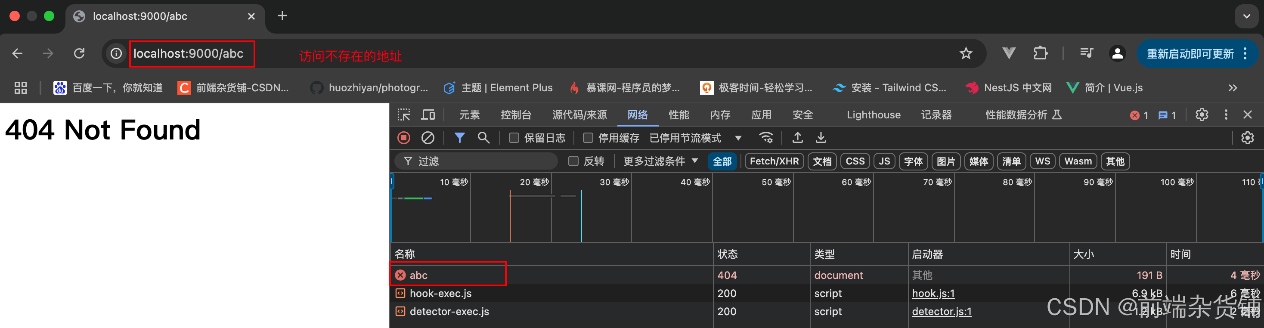Open the extensions puzzle icon
The image size is (1264, 328).
[x=1040, y=53]
